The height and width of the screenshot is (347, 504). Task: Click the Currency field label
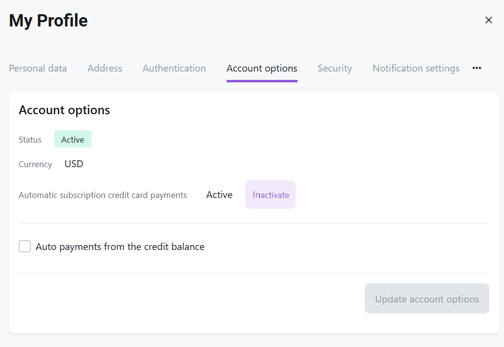(x=35, y=164)
